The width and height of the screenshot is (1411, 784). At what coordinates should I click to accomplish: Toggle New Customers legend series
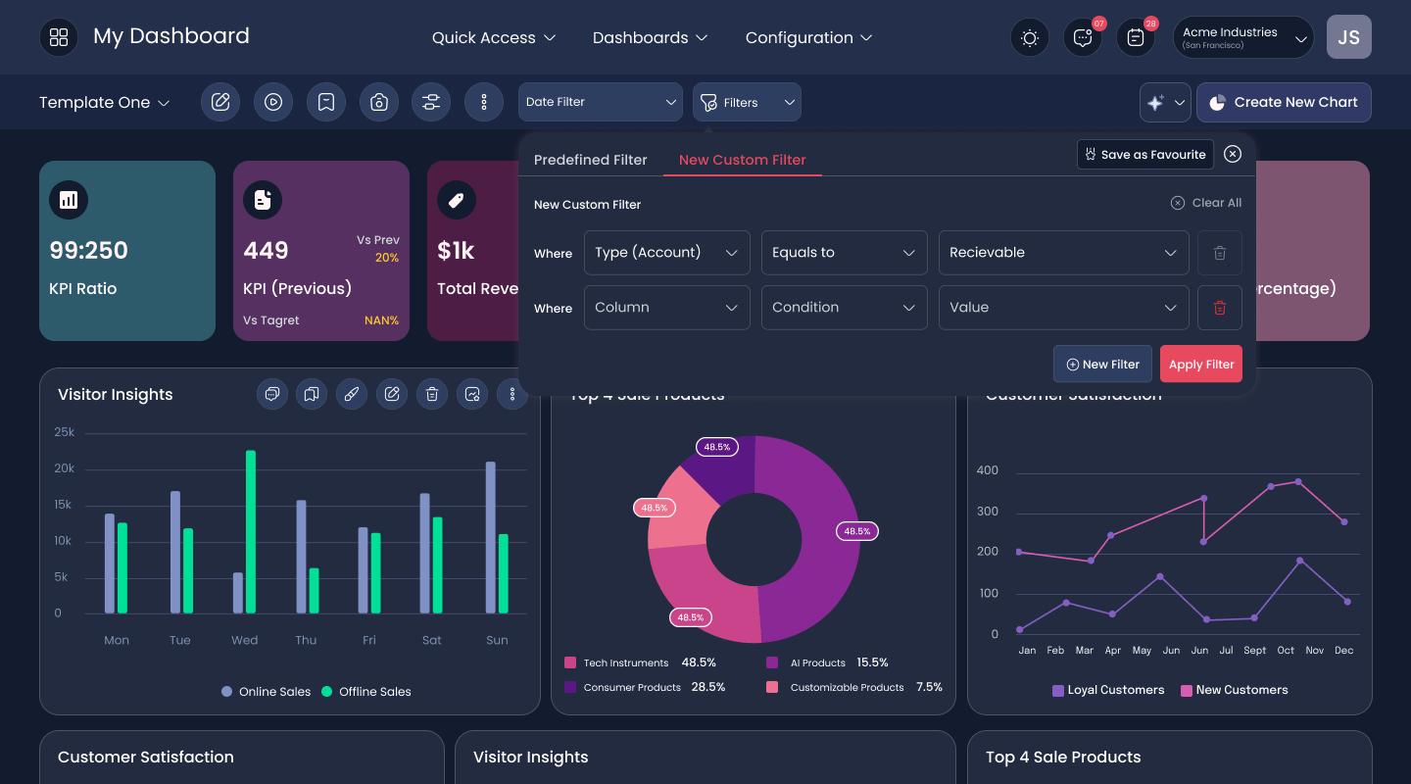coord(1234,690)
